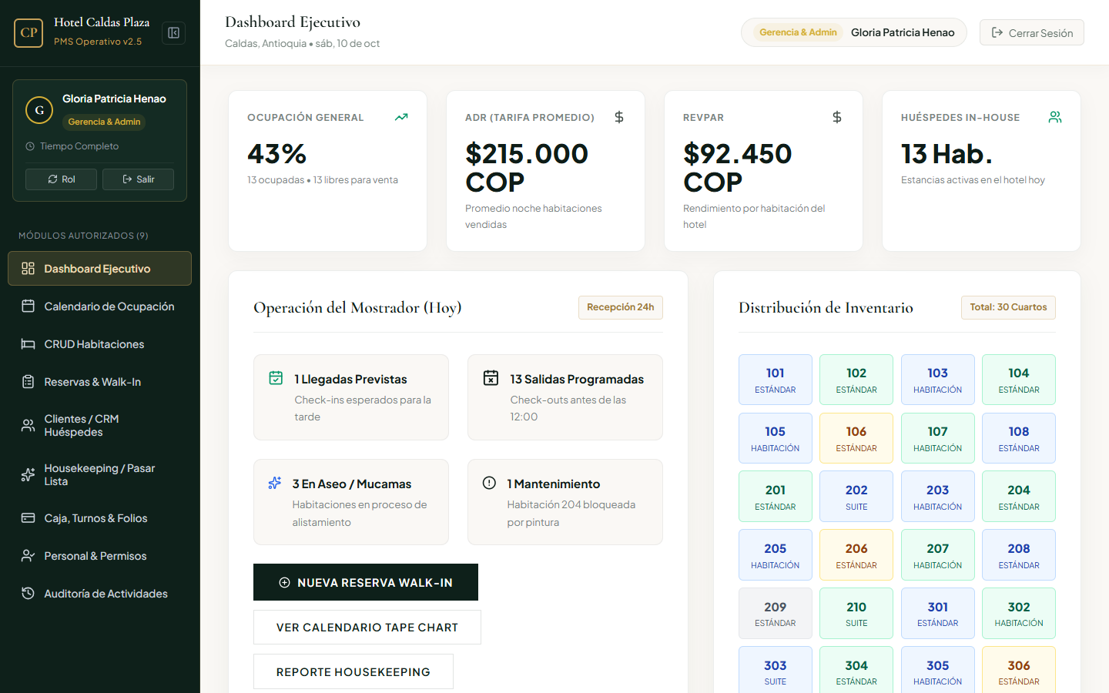
Task: Open the Clientes / CRM Huéspedes module
Action: click(99, 426)
